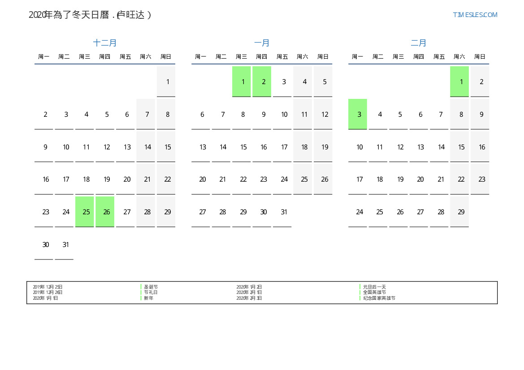Select January 1 highlighted holiday cell

[x=242, y=82]
